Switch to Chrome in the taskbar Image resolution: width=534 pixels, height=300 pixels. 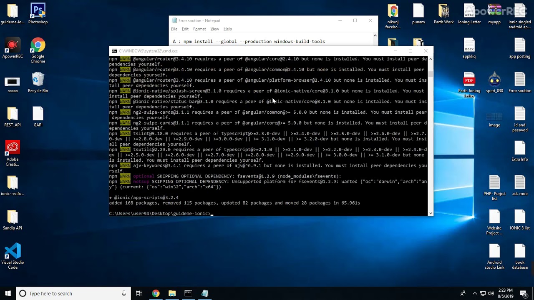[156, 293]
